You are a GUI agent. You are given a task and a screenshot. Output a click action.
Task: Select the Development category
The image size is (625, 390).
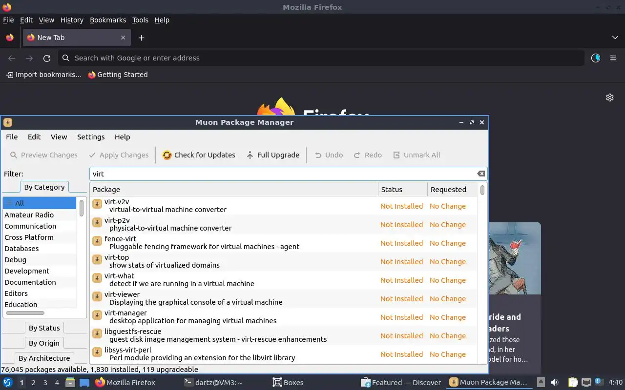(39, 271)
